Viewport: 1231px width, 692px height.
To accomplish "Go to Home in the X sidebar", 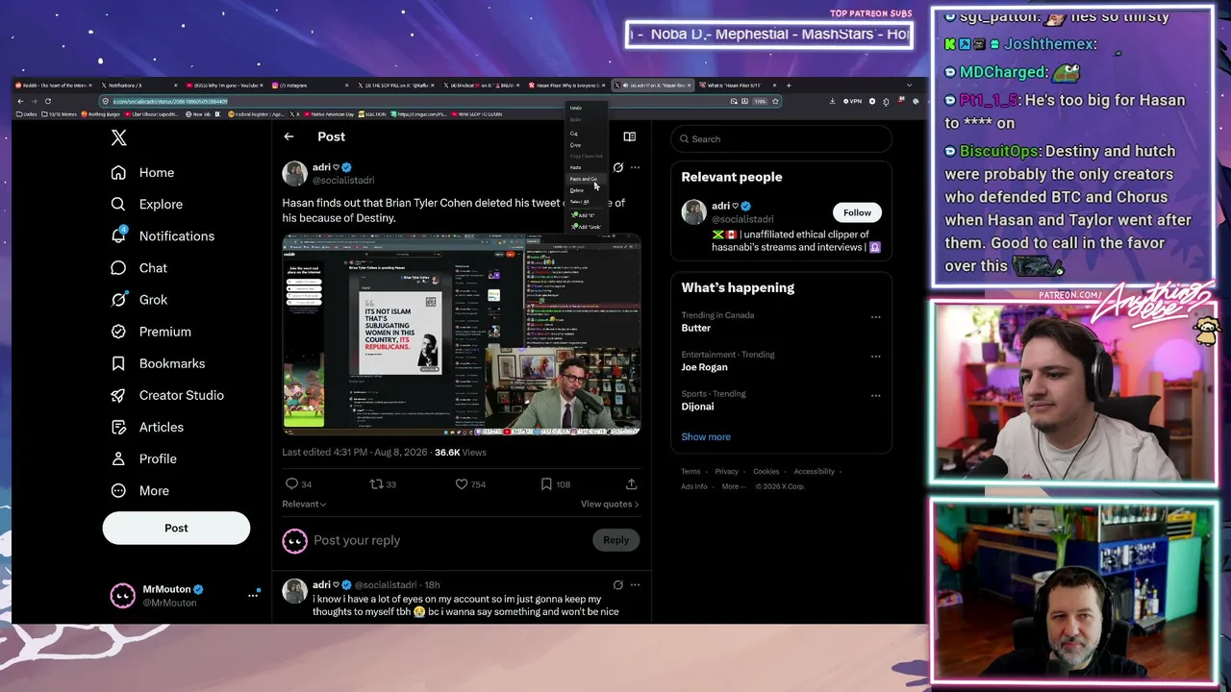I will coord(142,172).
